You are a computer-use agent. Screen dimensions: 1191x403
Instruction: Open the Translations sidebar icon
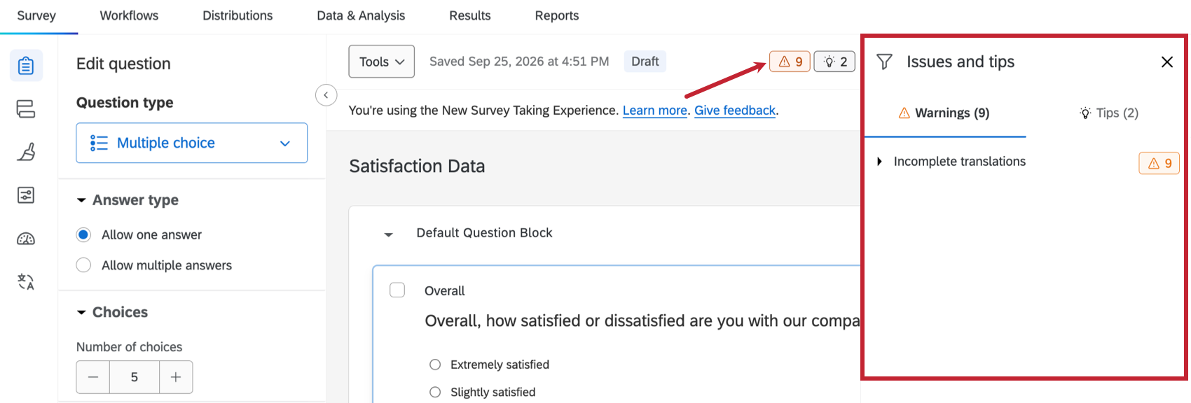(x=26, y=282)
